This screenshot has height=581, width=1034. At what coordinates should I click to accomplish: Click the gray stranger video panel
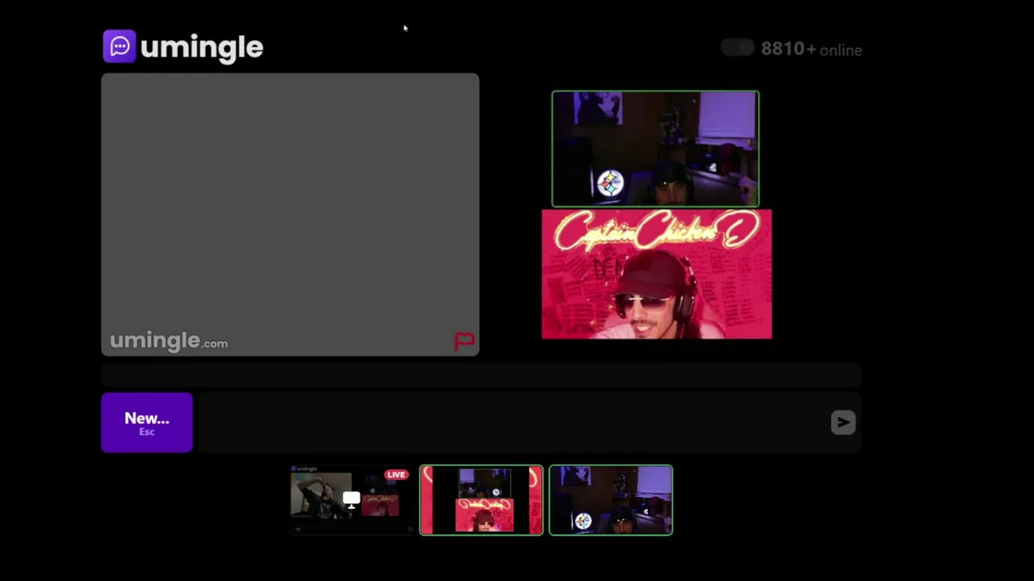(290, 215)
